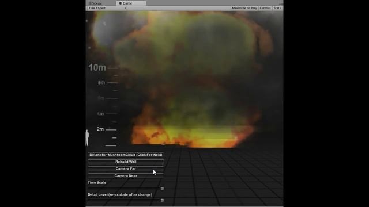Click the 10m height marker label

pyautogui.click(x=97, y=68)
